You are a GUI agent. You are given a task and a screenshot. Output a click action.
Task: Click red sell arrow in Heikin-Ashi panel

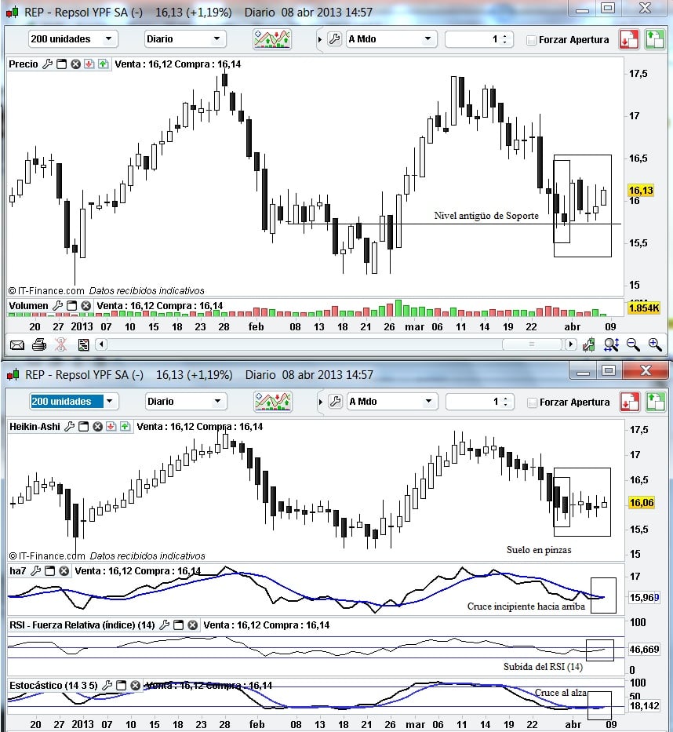111,426
